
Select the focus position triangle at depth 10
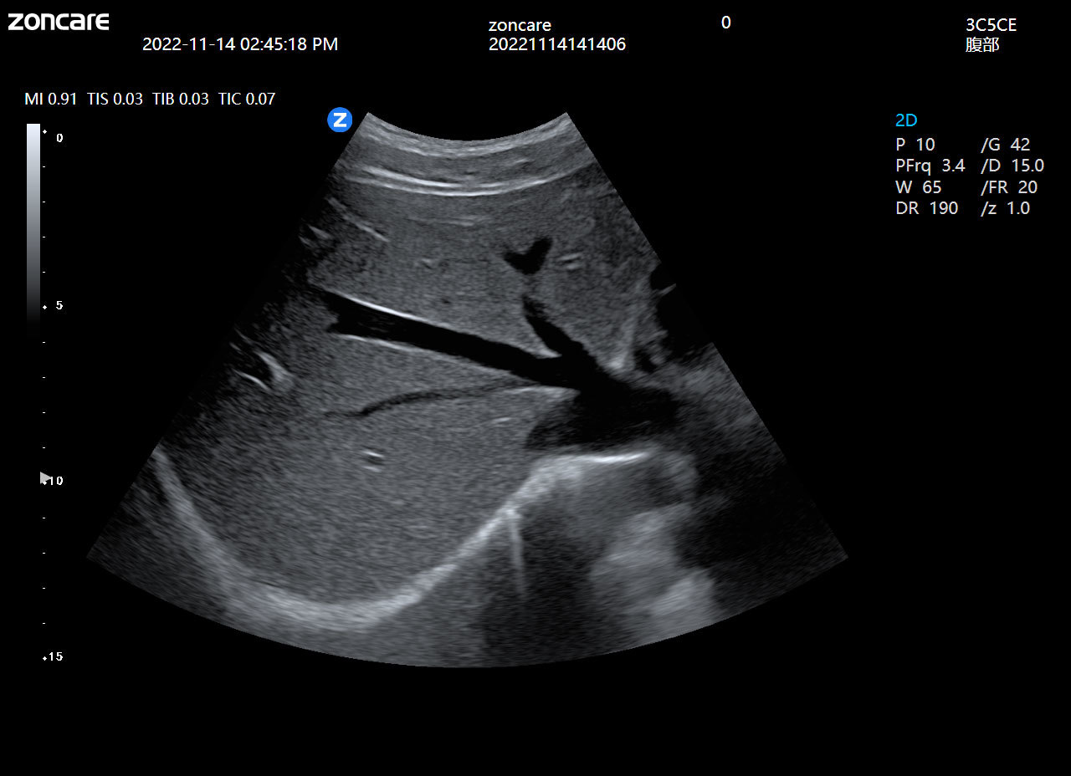click(x=44, y=477)
